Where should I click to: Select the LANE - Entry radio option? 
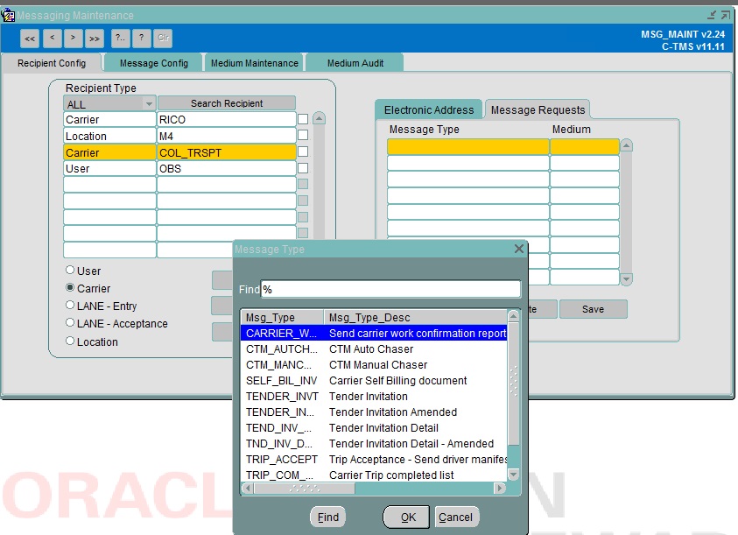[70, 306]
